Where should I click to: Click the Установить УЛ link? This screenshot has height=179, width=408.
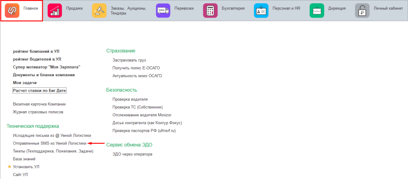[26, 167]
